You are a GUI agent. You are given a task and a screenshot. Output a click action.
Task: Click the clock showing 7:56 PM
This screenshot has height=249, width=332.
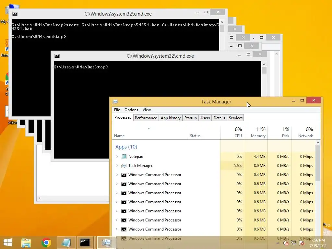coord(318,240)
